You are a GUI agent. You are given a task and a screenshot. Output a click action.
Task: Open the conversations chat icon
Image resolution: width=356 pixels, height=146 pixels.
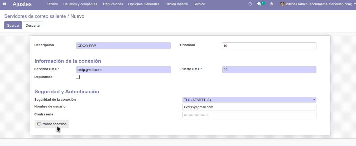(x=259, y=4)
